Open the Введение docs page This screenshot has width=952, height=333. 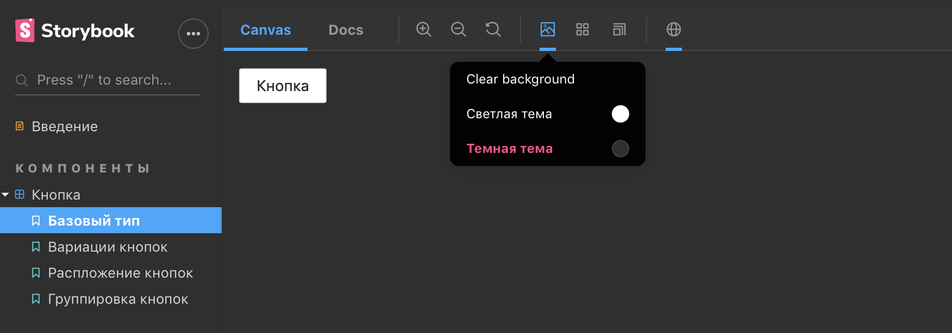click(65, 126)
